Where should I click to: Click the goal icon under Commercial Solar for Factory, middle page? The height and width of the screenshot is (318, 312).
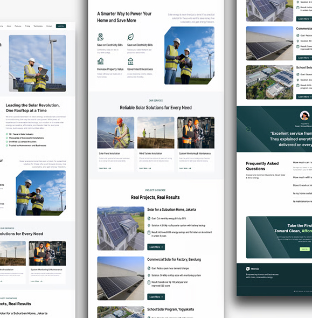(x=149, y=268)
